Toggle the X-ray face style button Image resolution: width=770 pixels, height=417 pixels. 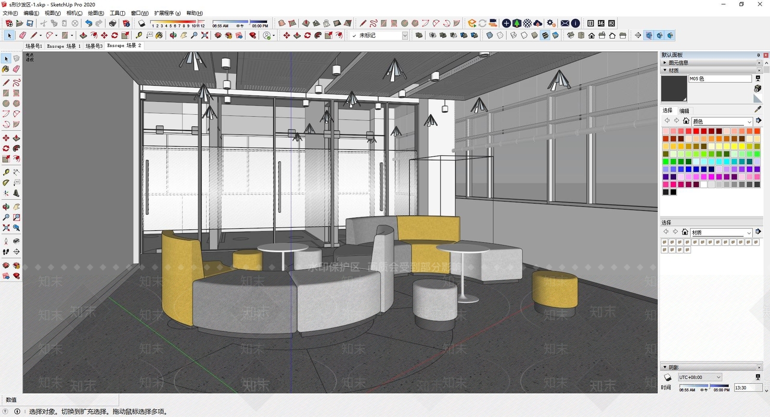tap(489, 35)
